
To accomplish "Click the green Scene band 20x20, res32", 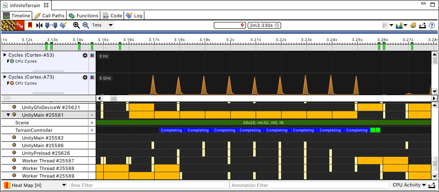I will coord(263,123).
